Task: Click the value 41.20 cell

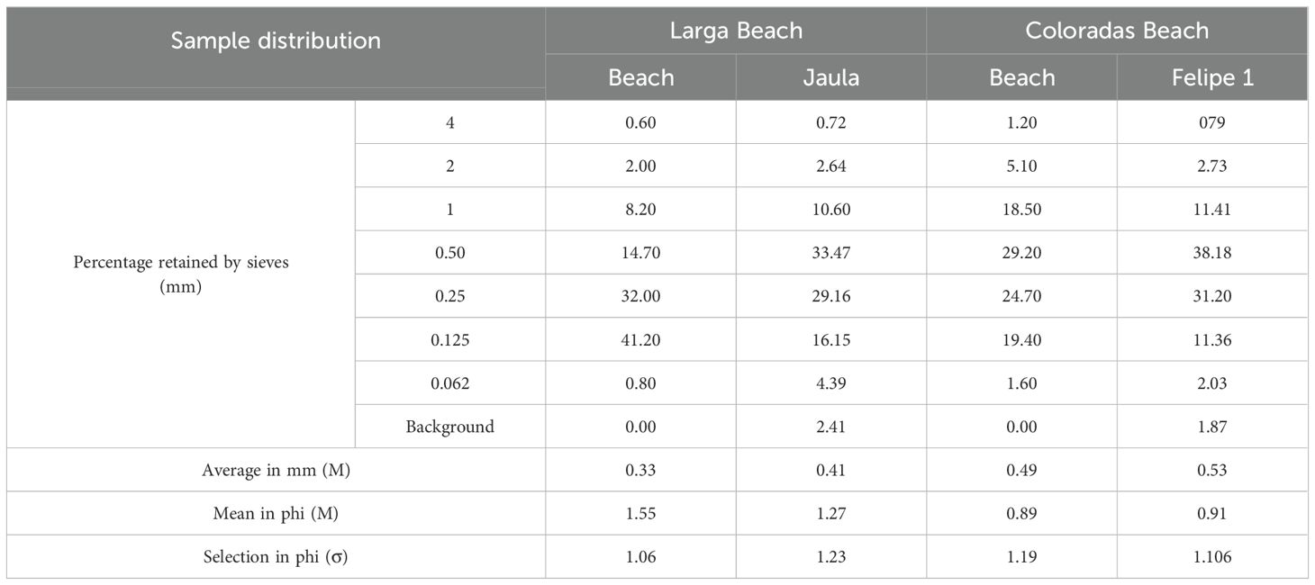Action: [x=640, y=339]
